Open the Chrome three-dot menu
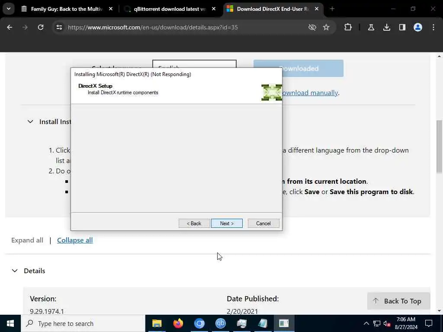 [x=433, y=27]
